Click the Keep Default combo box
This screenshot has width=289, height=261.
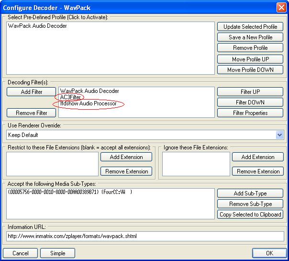tap(145, 135)
